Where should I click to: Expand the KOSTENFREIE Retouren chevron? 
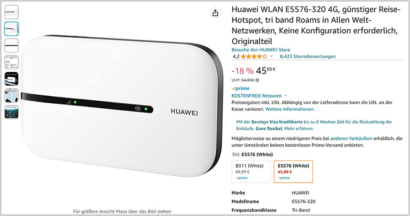pos(285,96)
